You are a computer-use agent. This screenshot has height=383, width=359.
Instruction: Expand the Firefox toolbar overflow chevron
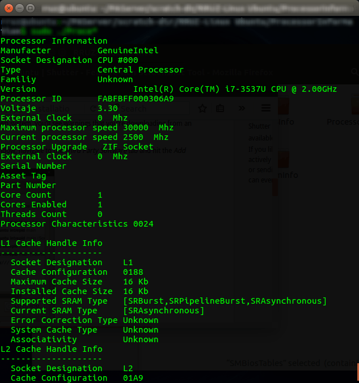tap(242, 108)
